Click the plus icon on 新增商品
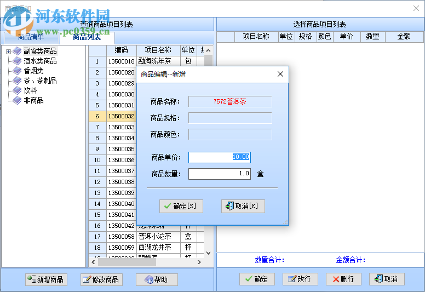 [31, 279]
